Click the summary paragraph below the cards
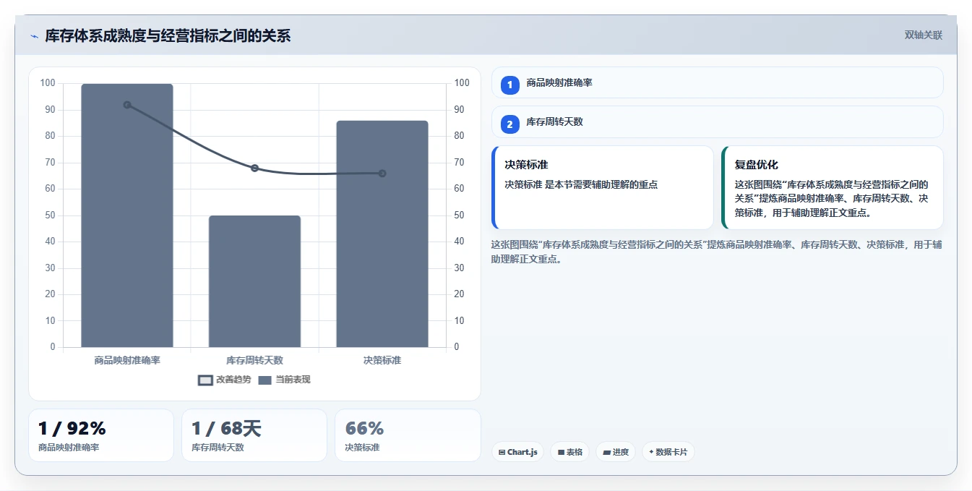Viewport: 972px width, 491px height. click(x=716, y=252)
